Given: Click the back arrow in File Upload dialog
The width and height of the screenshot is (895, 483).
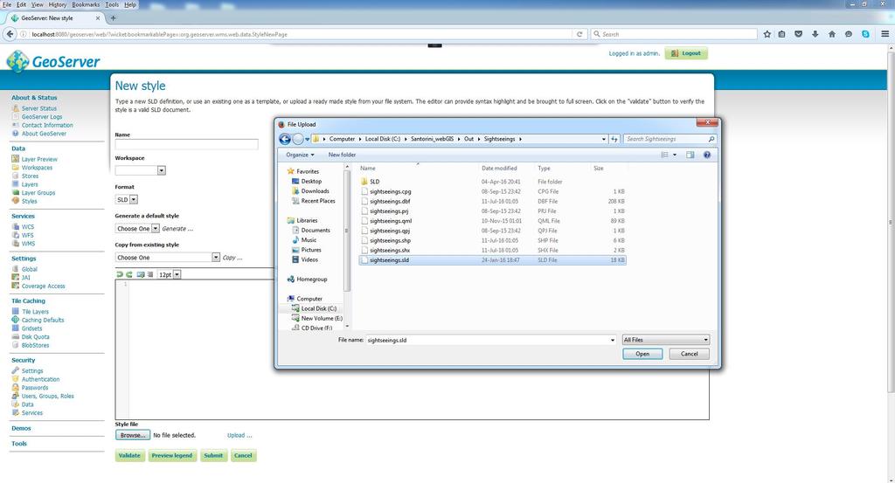Looking at the screenshot, I should click(285, 139).
